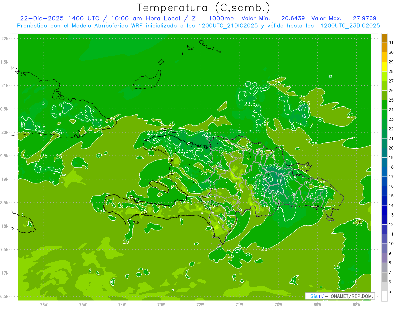This screenshot has height=309, width=400.
Task: Pick the lime swatch between 27 and 28
Action: [x=384, y=76]
